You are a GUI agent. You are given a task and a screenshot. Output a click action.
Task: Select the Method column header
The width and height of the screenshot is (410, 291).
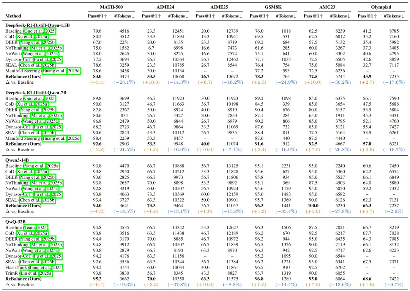[x=13, y=16]
